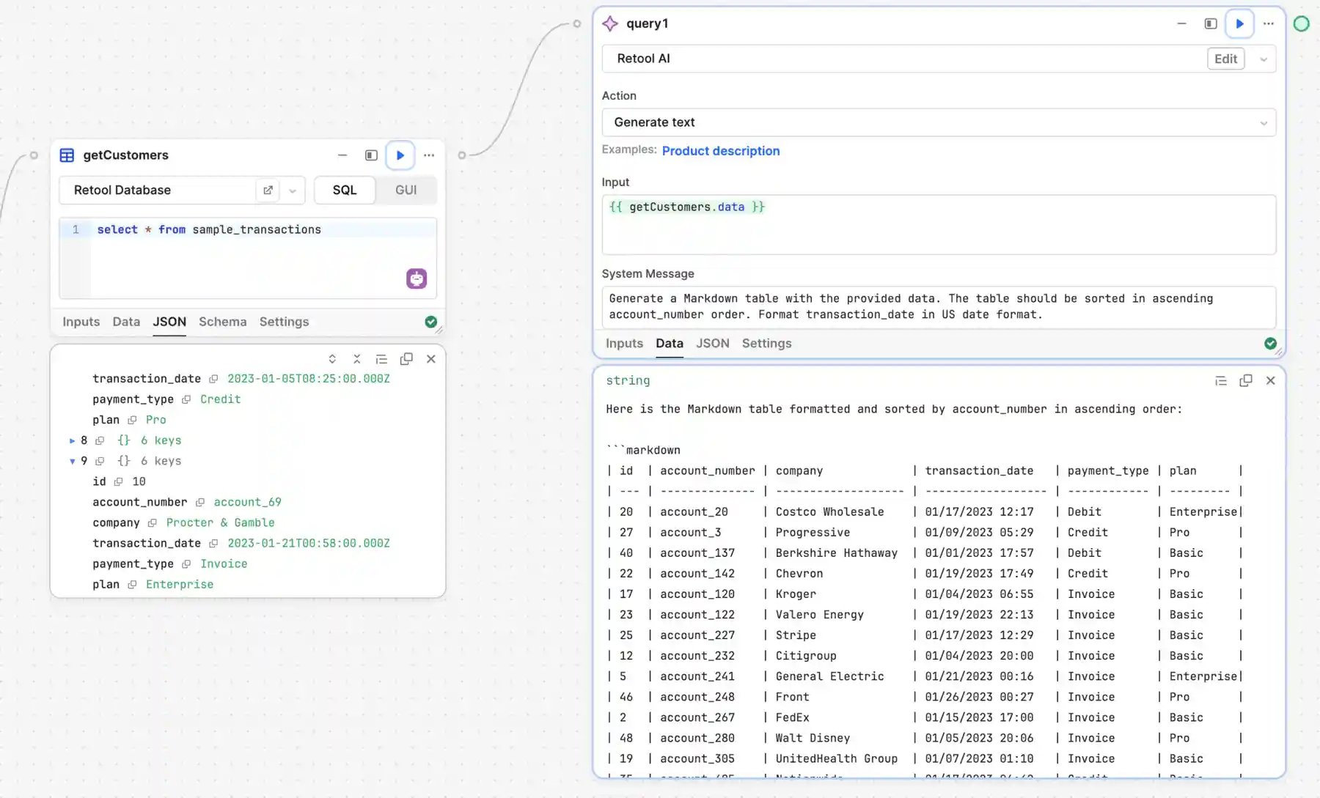This screenshot has width=1320, height=798.
Task: Open the Retool Database resource dropdown
Action: click(293, 191)
